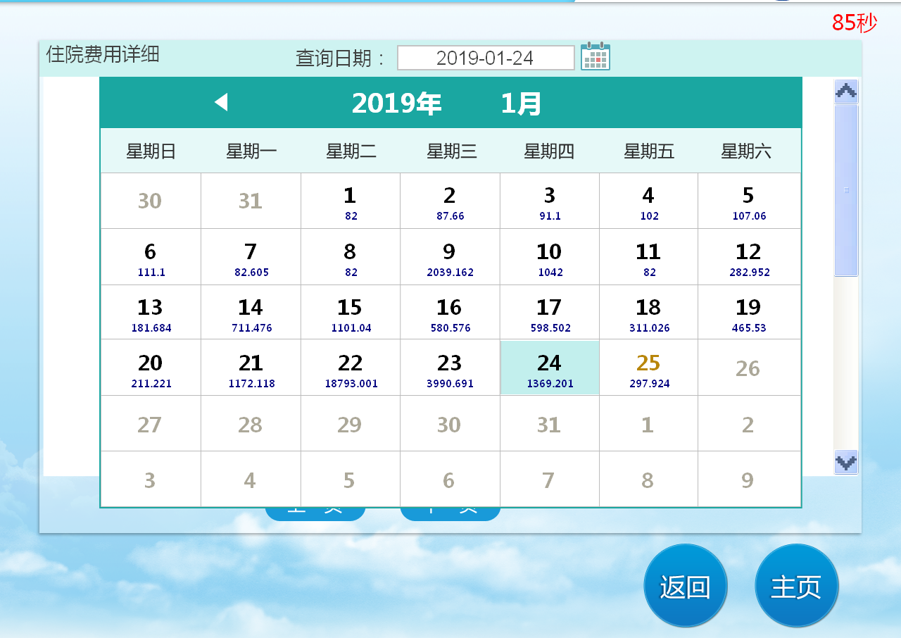
Task: Click the query date input field
Action: click(485, 58)
